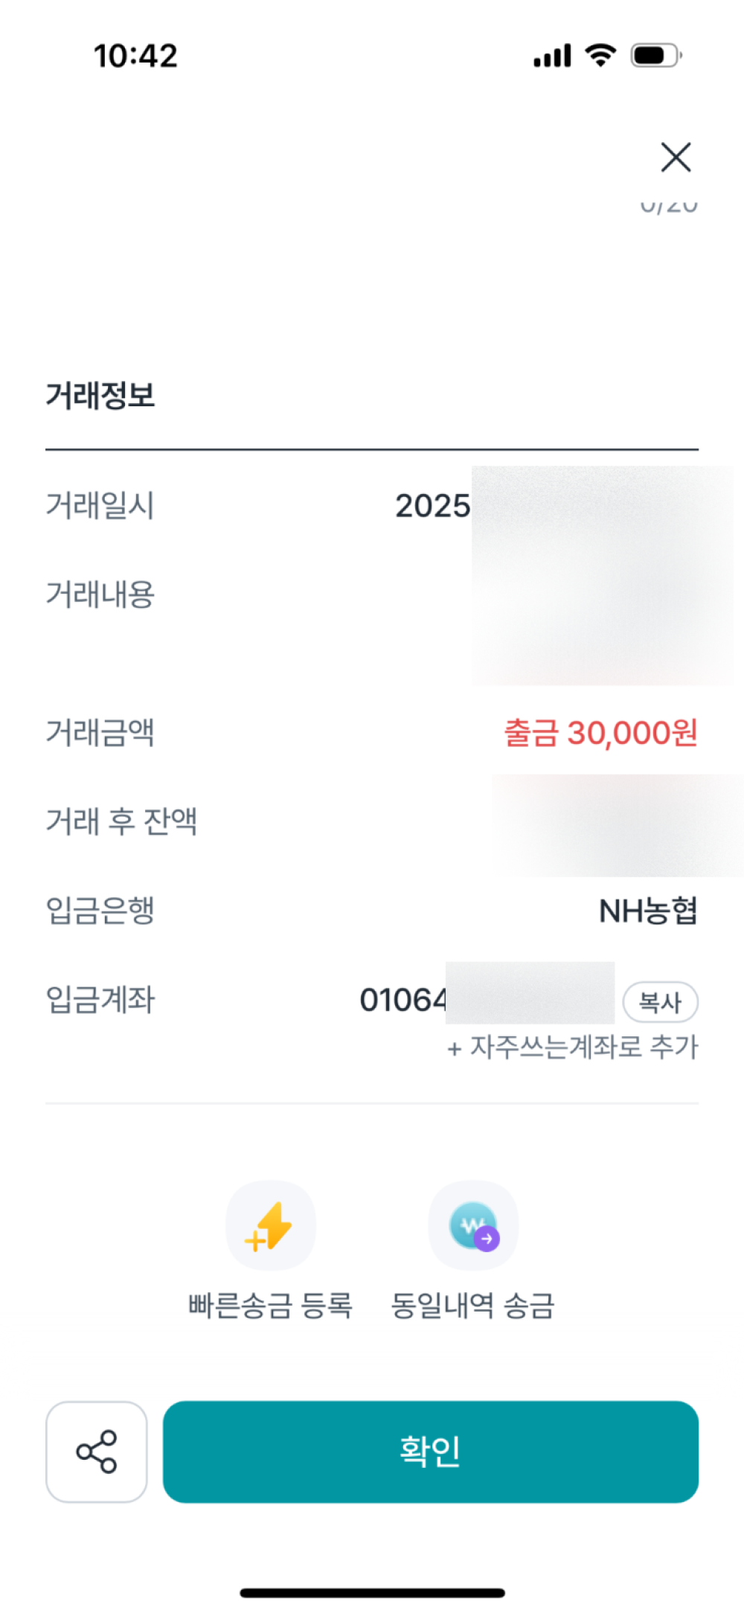This screenshot has height=1613, width=744.
Task: Tap the won coin same-transfer icon
Action: click(x=473, y=1225)
